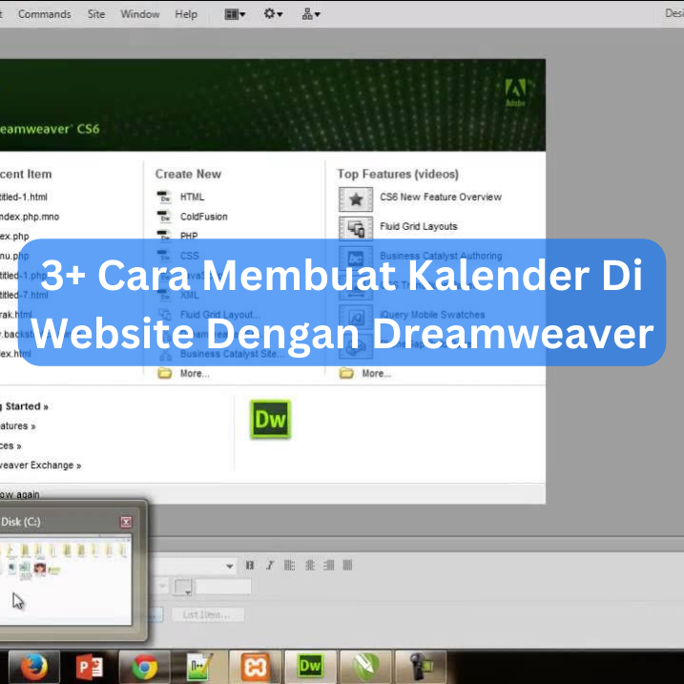Click the jQuery Mobile Swatches video icon
Image resolution: width=684 pixels, height=684 pixels.
pyautogui.click(x=356, y=317)
